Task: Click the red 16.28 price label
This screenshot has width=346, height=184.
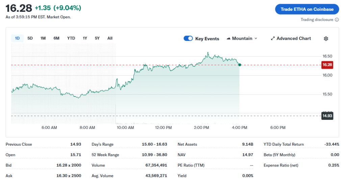Action: (327, 65)
